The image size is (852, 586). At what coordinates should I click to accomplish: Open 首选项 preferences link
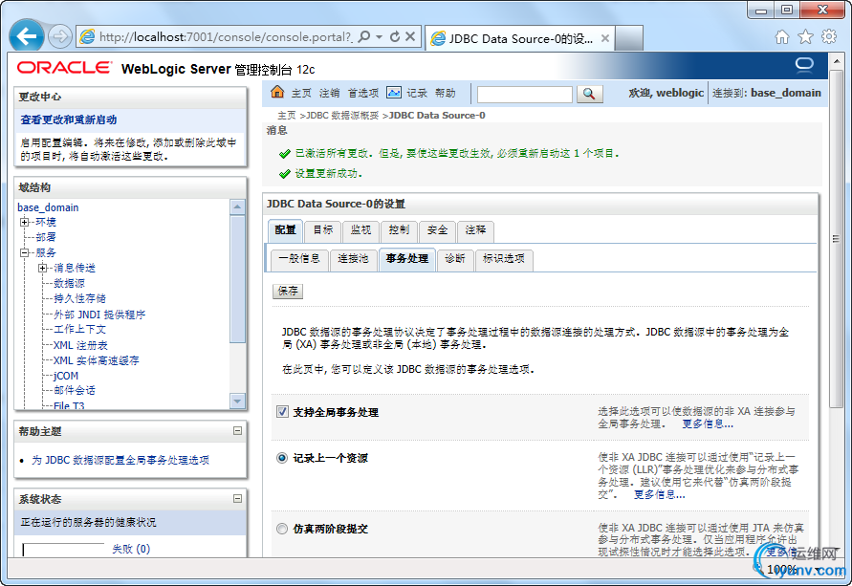(x=363, y=93)
